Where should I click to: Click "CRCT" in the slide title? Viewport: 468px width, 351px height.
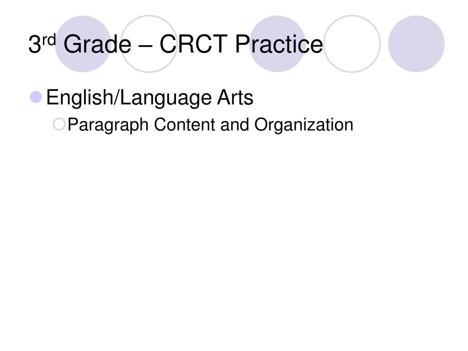[193, 44]
